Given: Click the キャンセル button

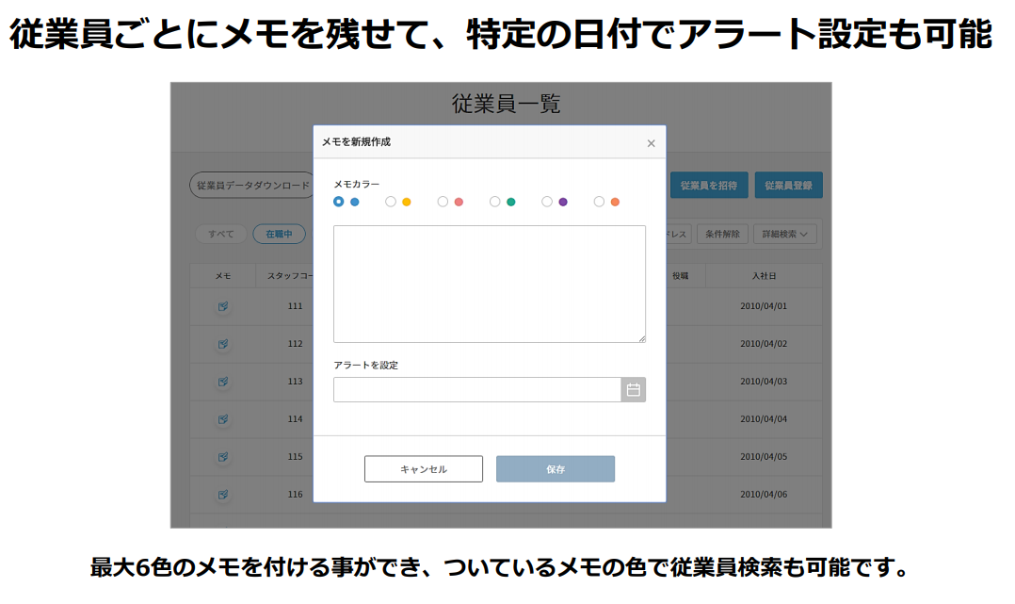Looking at the screenshot, I should coord(424,469).
